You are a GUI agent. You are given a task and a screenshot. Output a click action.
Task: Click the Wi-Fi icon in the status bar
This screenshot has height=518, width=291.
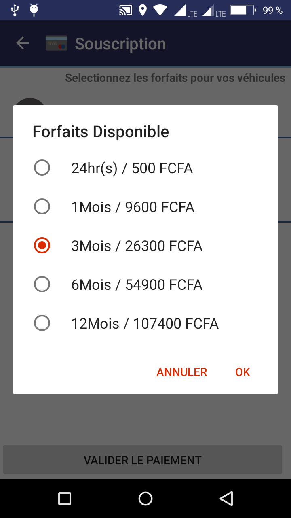[x=160, y=11]
